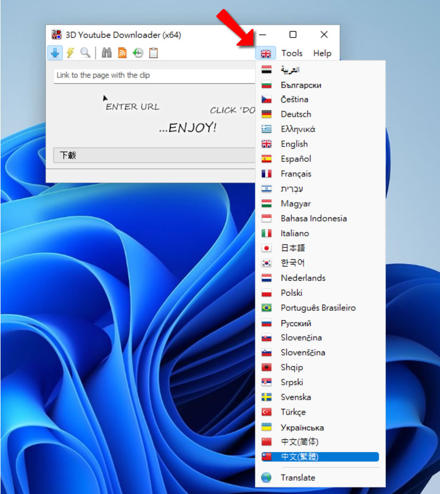Screen dimensions: 440x494
Task: Click the clipboard paste toolbar icon
Action: (x=153, y=52)
